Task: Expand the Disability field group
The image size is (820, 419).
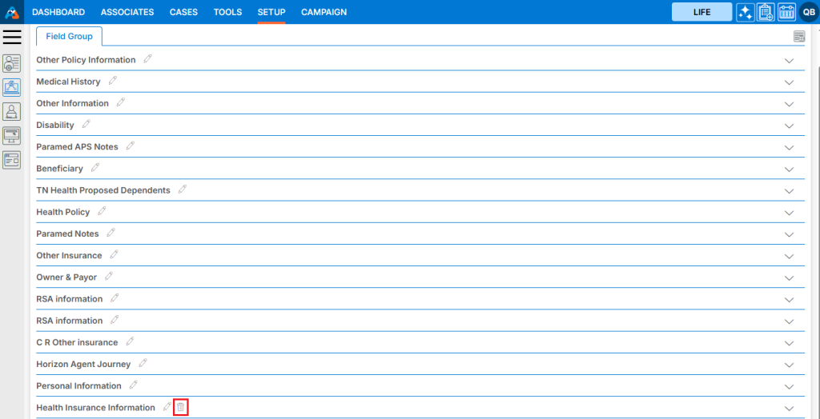Action: pos(789,126)
